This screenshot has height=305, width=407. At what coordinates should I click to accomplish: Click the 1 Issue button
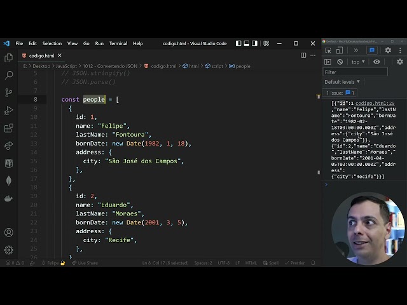pyautogui.click(x=340, y=93)
